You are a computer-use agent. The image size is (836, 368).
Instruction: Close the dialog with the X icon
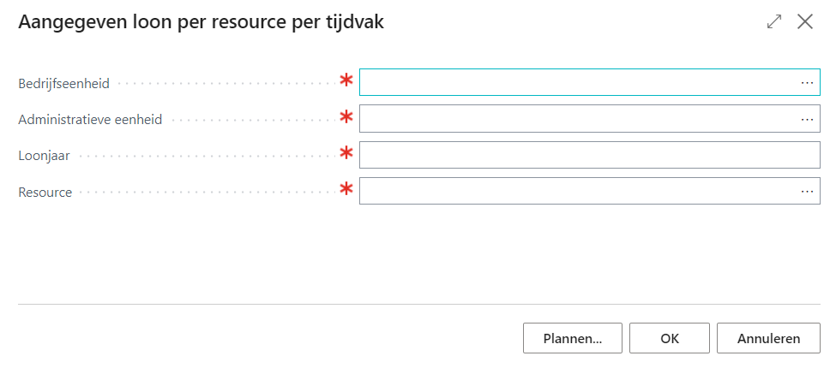click(804, 22)
